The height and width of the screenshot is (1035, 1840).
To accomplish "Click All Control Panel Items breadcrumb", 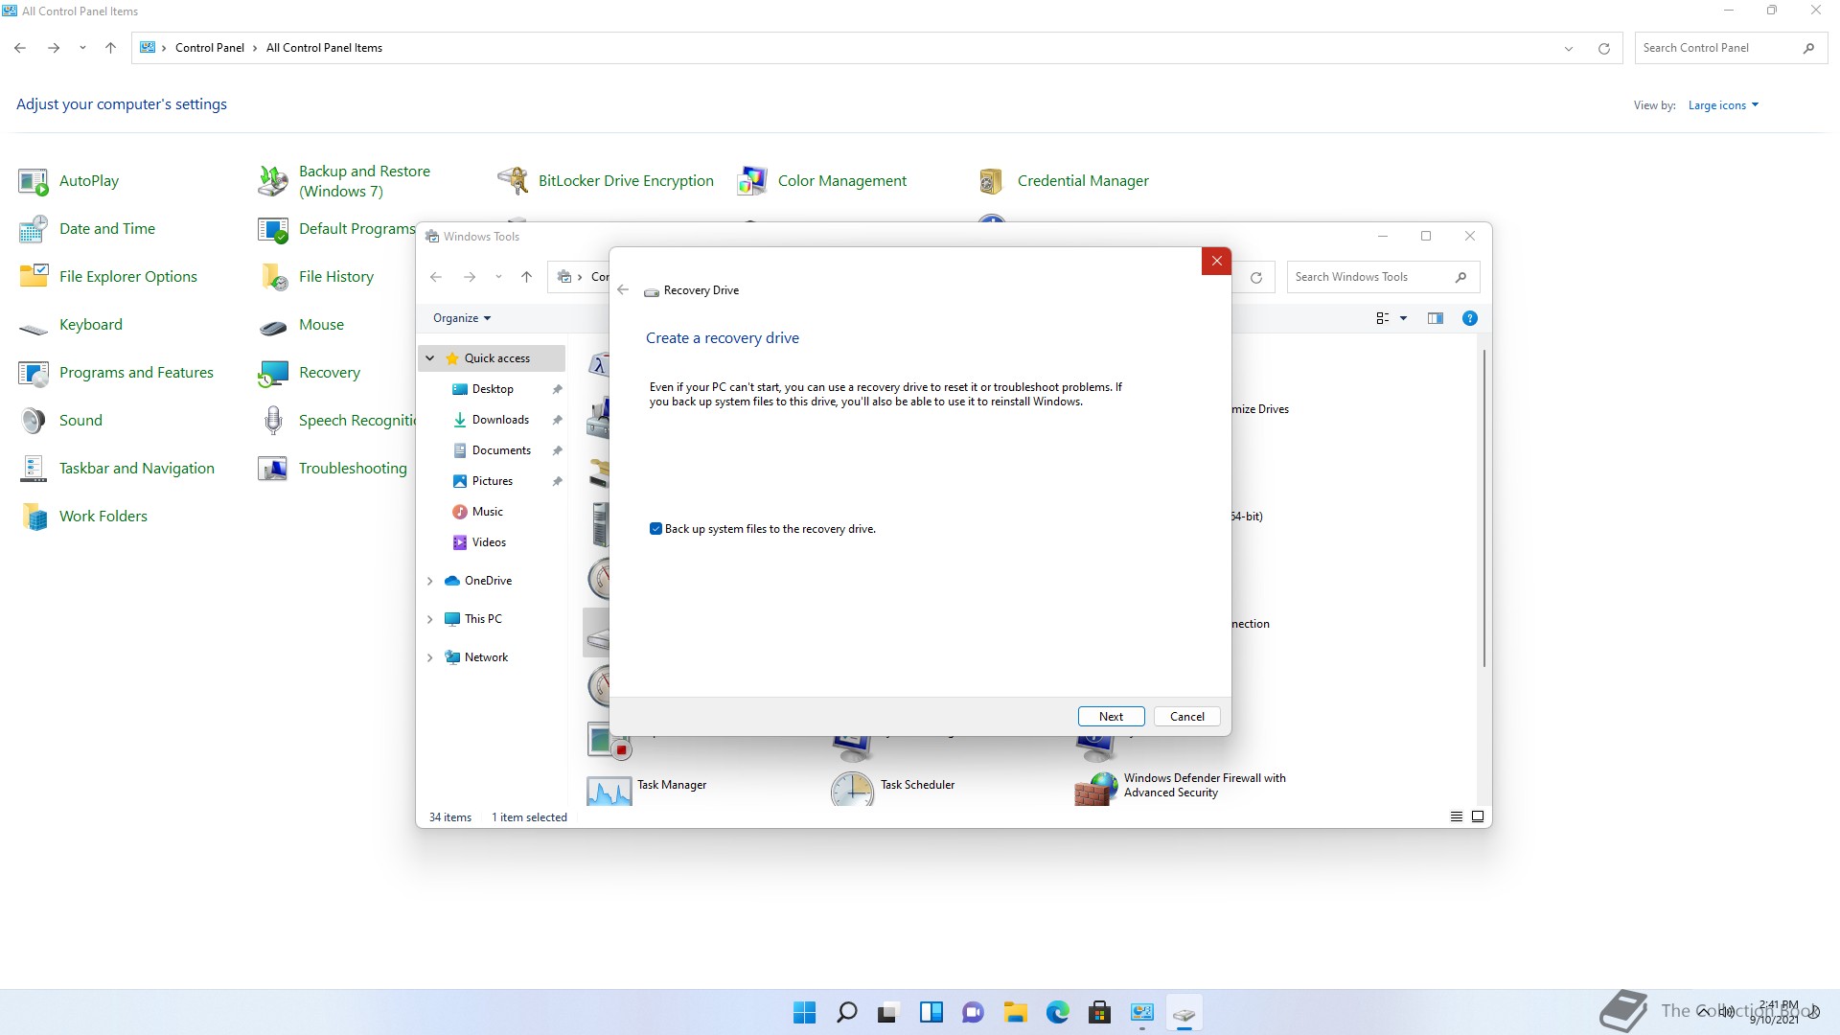I will tap(324, 48).
